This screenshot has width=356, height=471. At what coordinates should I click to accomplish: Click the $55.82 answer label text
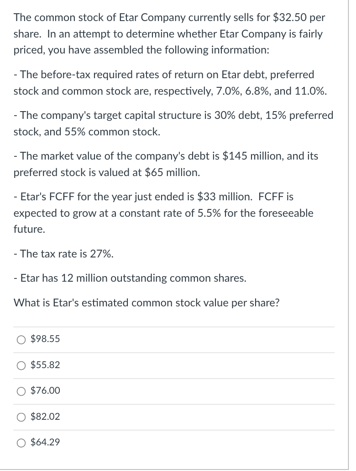[x=45, y=365]
